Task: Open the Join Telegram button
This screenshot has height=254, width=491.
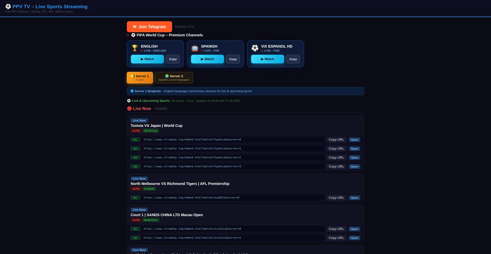Action: coord(149,27)
